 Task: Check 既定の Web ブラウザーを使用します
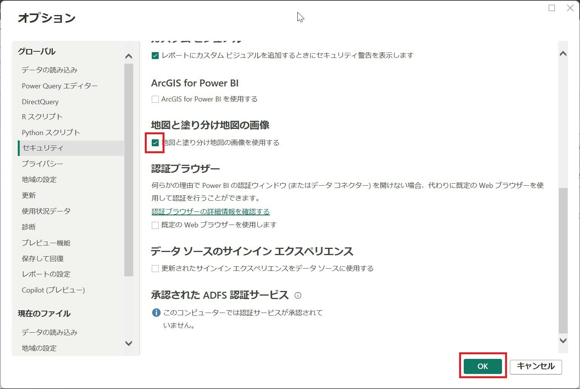tap(155, 225)
